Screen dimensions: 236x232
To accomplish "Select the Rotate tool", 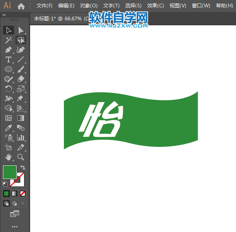I will pos(9,89).
